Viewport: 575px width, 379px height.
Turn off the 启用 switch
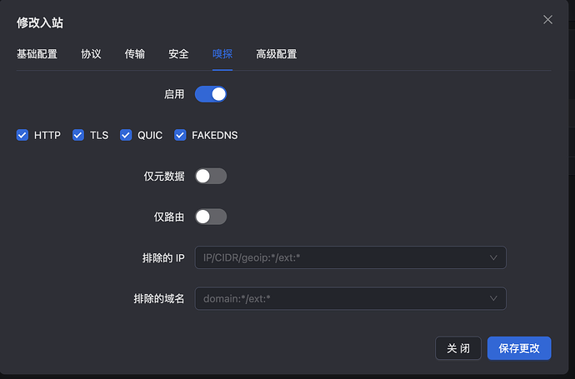(211, 94)
